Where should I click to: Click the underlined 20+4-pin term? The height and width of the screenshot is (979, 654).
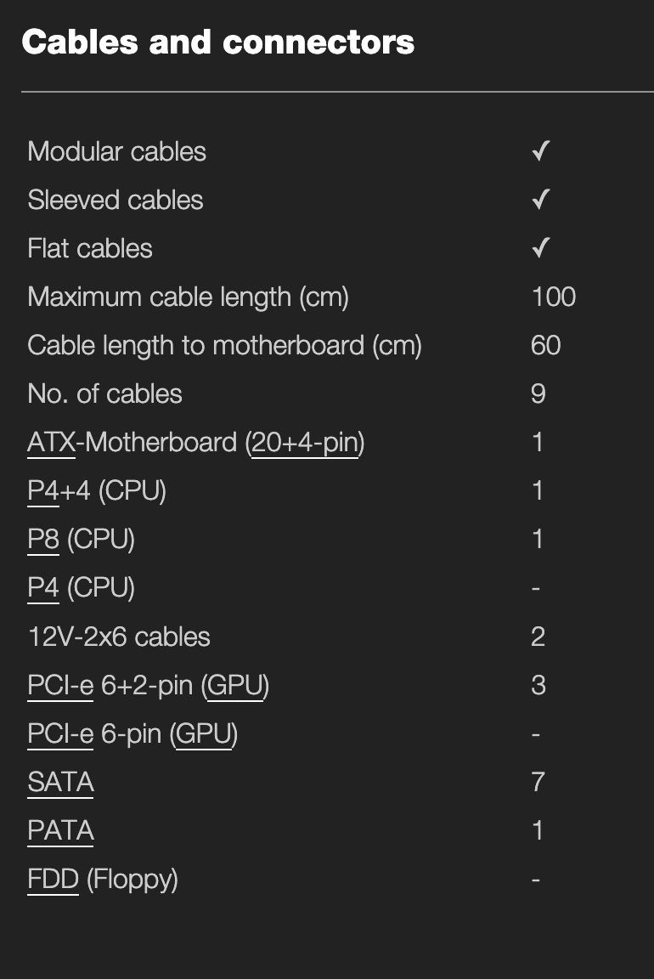[304, 443]
